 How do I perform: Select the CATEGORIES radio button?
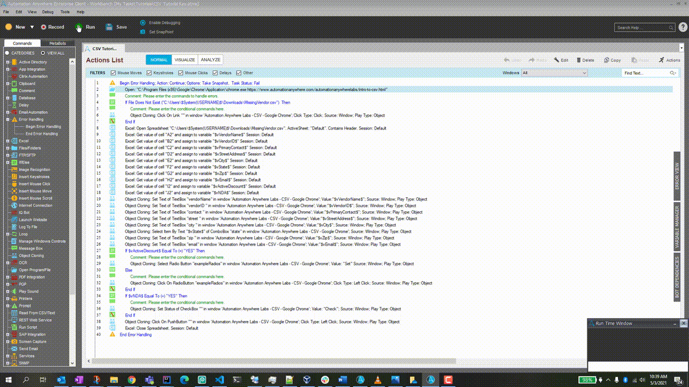[x=8, y=53]
